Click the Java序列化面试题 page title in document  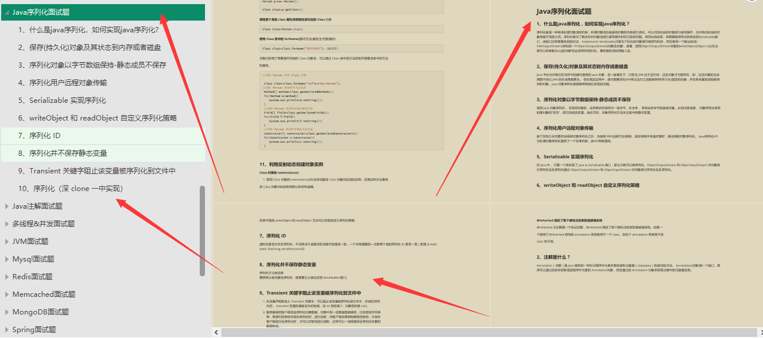[564, 11]
